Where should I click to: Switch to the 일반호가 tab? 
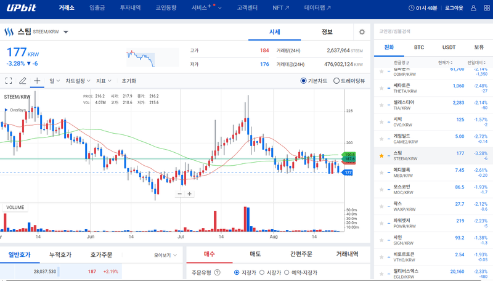20,255
